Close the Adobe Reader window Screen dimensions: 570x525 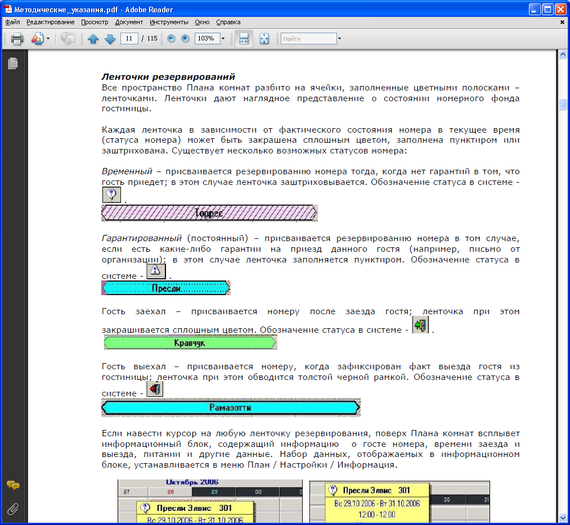tap(560, 10)
